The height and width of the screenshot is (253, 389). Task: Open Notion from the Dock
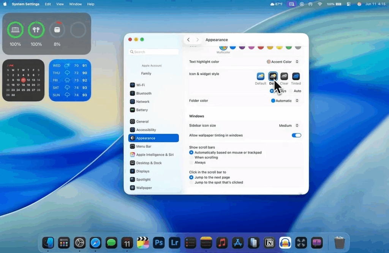pyautogui.click(x=269, y=243)
